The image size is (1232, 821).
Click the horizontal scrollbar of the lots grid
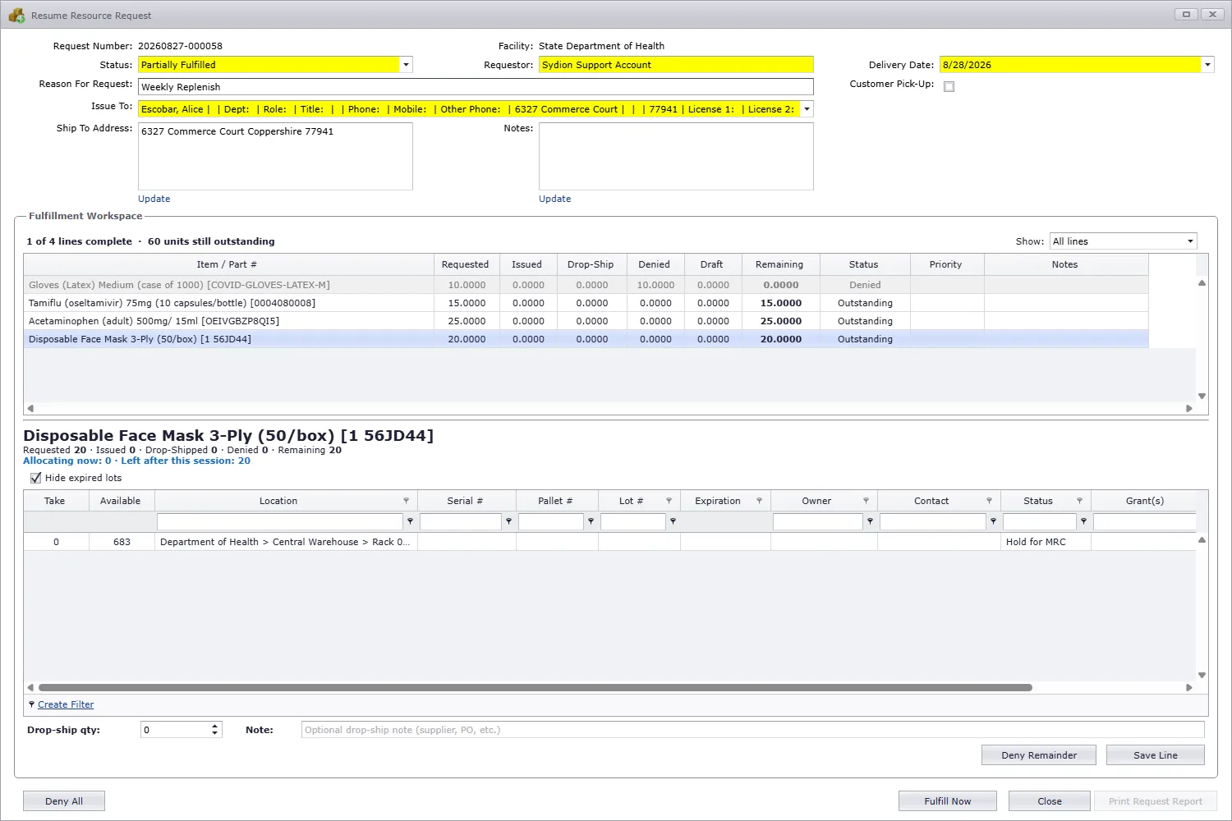[x=535, y=688]
